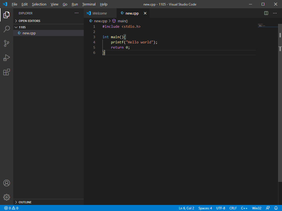Open the Source Control view

pos(7,43)
